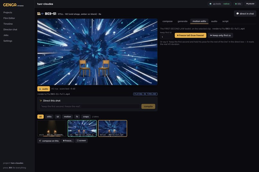Open the 49 tools native indicator
Viewport: 259px width, 172px height.
pyautogui.click(x=219, y=4)
